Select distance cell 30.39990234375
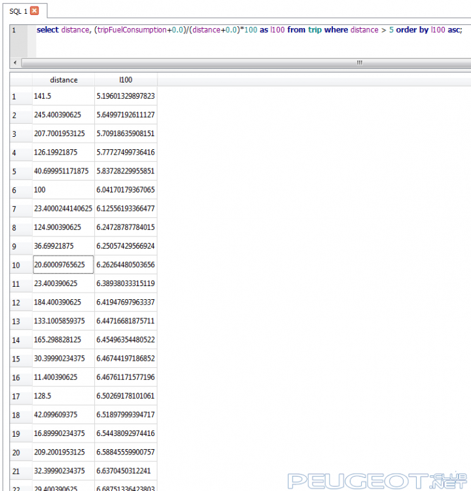The width and height of the screenshot is (471, 491). click(63, 359)
